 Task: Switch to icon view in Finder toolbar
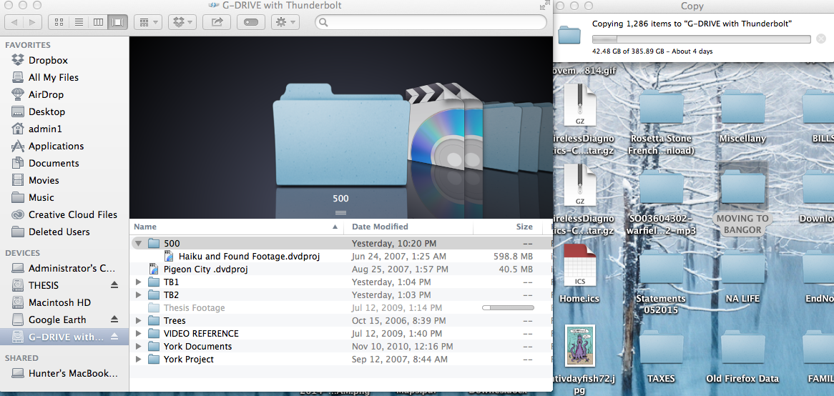tap(61, 22)
